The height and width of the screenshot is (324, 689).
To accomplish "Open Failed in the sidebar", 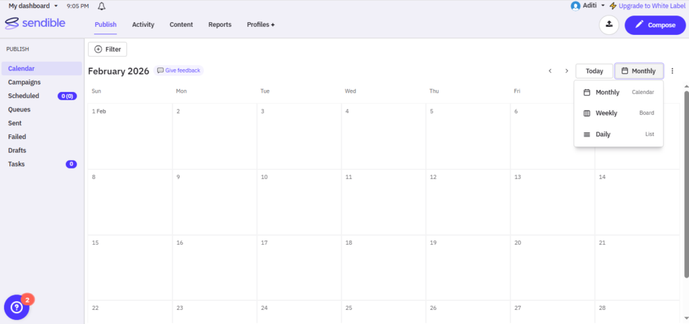I will point(17,136).
